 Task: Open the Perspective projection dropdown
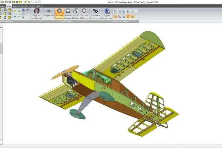click(x=48, y=14)
